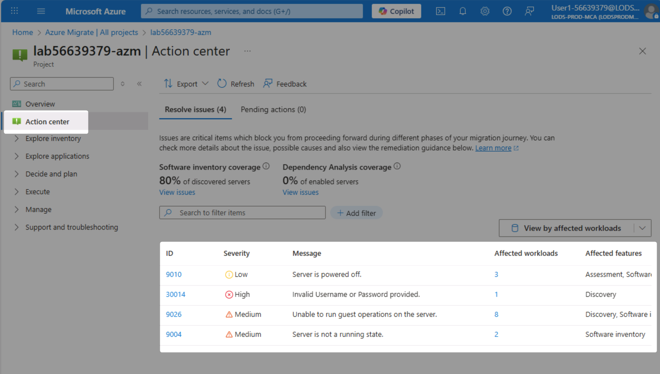
Task: Click the sidebar expand/collapse arrows icon
Action: point(122,84)
